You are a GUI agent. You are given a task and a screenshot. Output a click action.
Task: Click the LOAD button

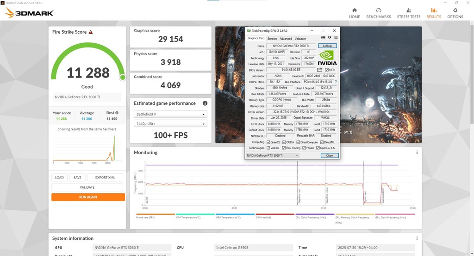[x=59, y=178]
